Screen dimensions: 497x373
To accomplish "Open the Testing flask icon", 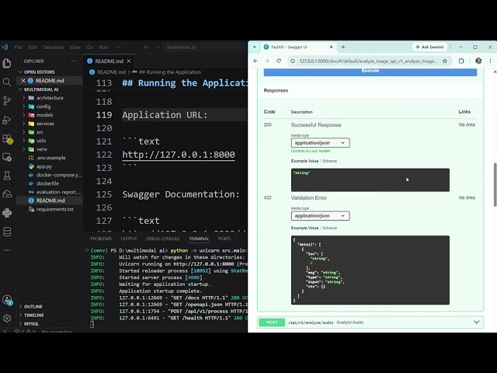I will (7, 176).
